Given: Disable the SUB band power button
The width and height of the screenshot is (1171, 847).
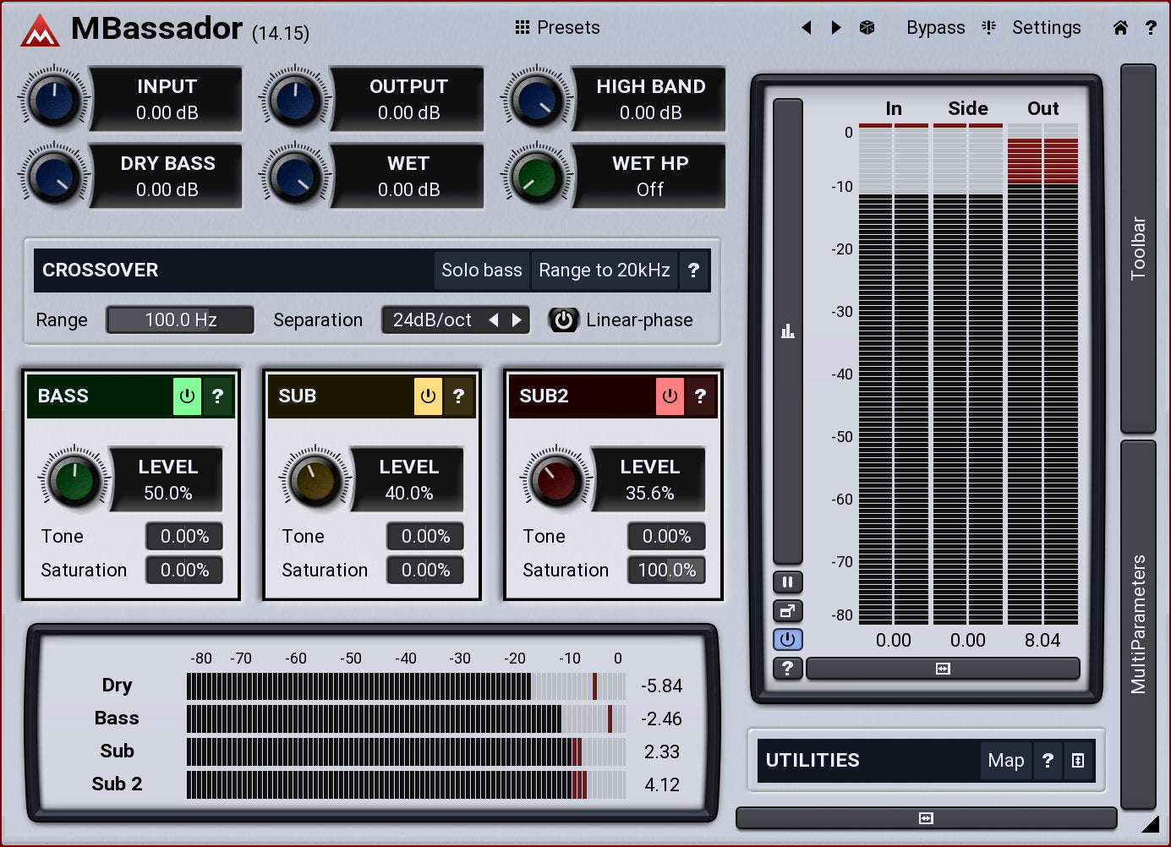Looking at the screenshot, I should tap(428, 396).
